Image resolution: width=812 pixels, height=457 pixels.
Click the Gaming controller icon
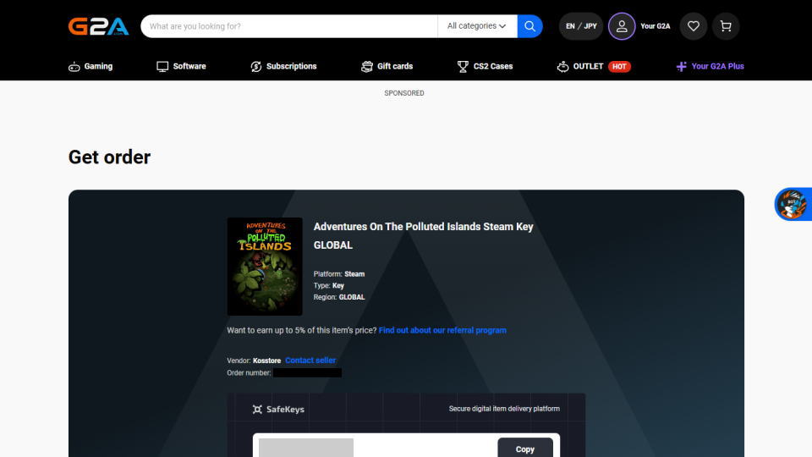click(74, 66)
